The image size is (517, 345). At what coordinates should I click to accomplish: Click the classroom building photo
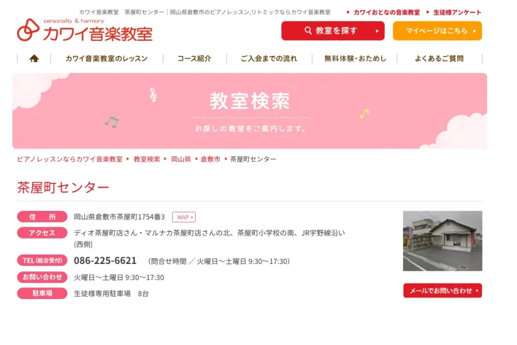click(x=443, y=241)
